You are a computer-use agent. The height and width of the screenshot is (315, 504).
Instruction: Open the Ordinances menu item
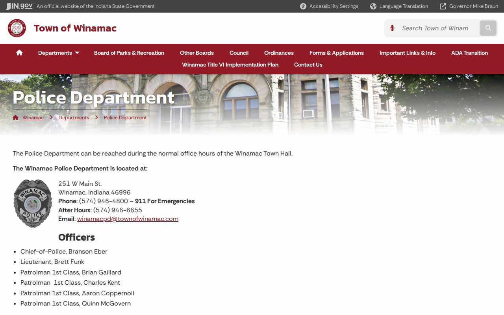(279, 53)
